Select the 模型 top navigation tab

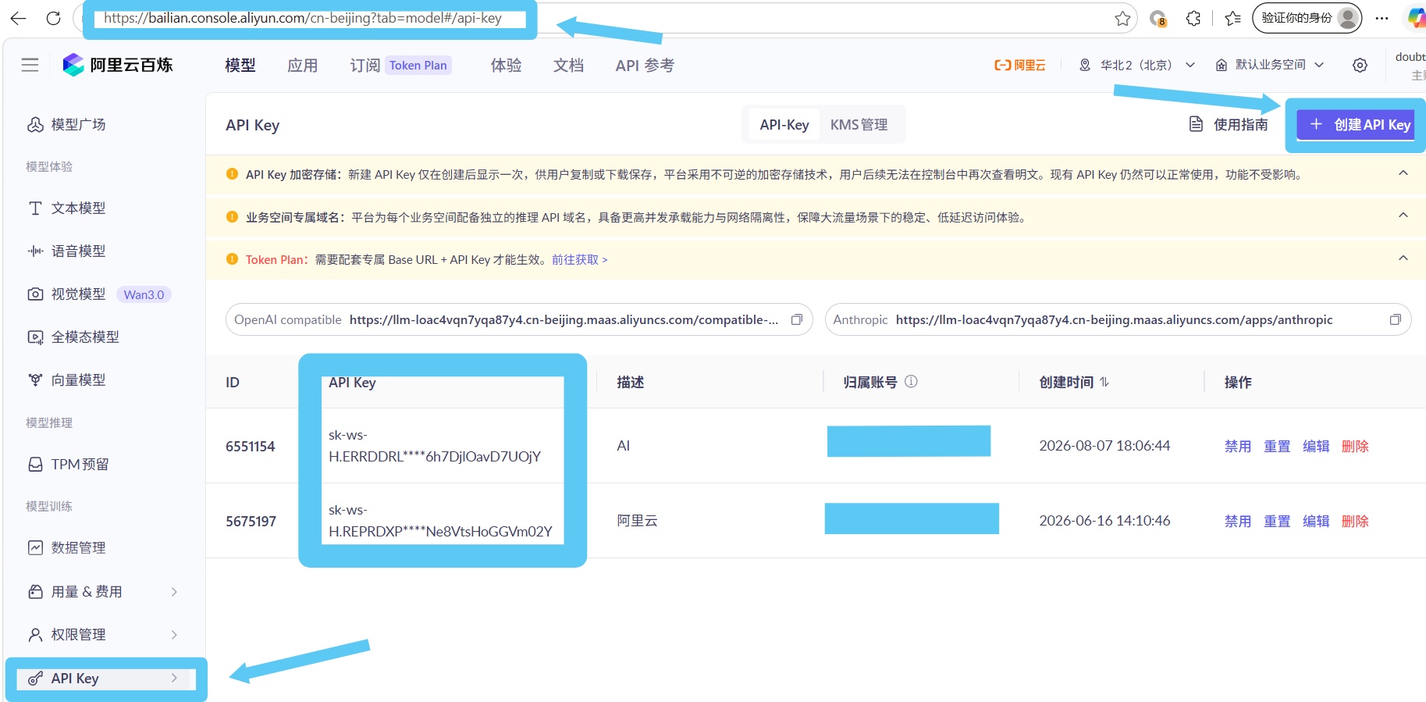(240, 66)
